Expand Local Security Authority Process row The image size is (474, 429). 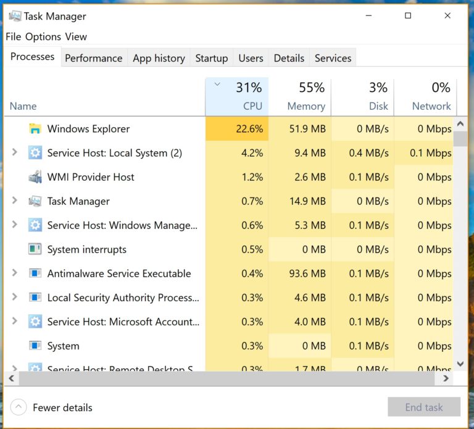coord(14,297)
